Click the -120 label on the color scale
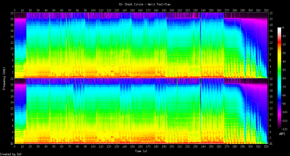This screenshot has width=290, height=156. pyautogui.click(x=284, y=129)
